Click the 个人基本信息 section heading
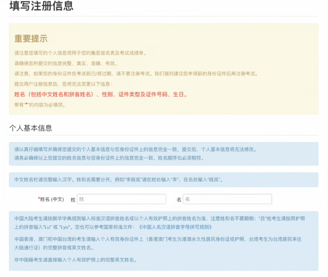Viewport: 328px width, 277px height. [31, 128]
